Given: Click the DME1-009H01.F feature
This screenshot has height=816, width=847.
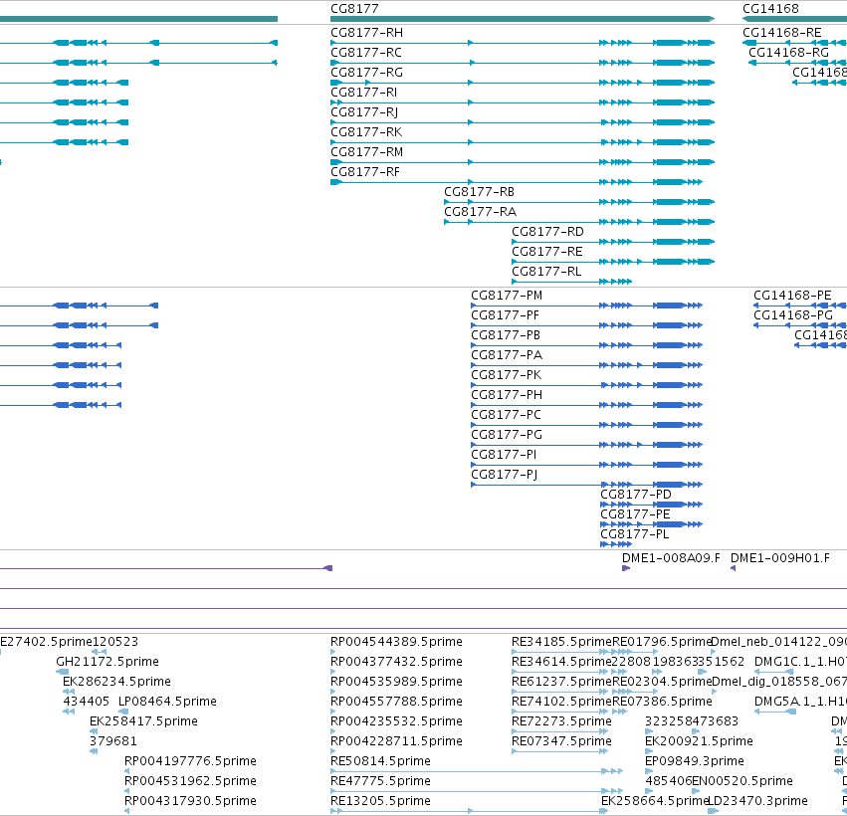Looking at the screenshot, I should (x=780, y=558).
